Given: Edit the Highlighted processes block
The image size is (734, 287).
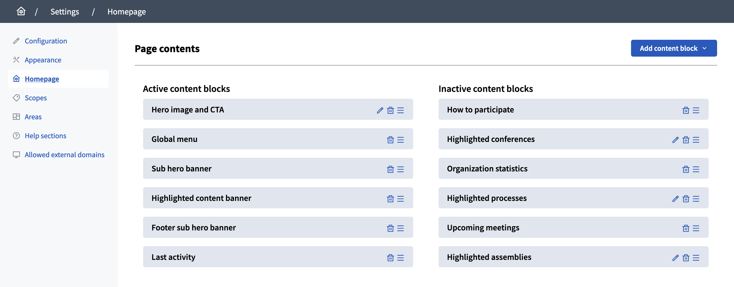Looking at the screenshot, I should click(x=675, y=199).
